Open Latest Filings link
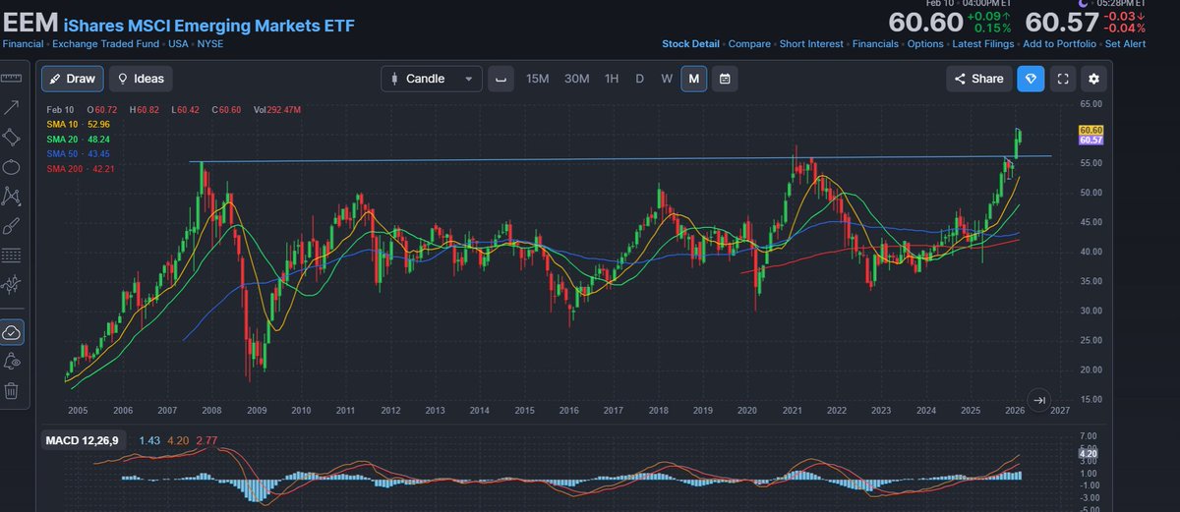 pos(983,43)
